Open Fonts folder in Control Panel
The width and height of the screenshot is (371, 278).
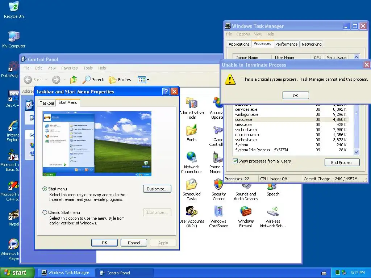191,133
